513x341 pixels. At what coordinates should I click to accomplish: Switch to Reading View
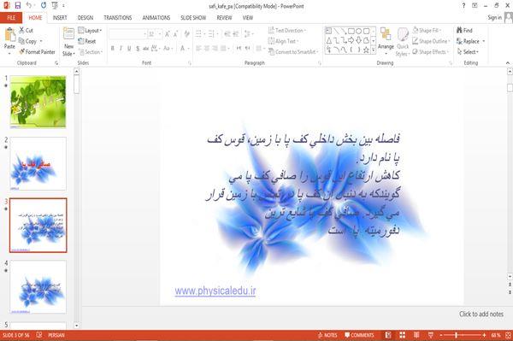[416, 335]
